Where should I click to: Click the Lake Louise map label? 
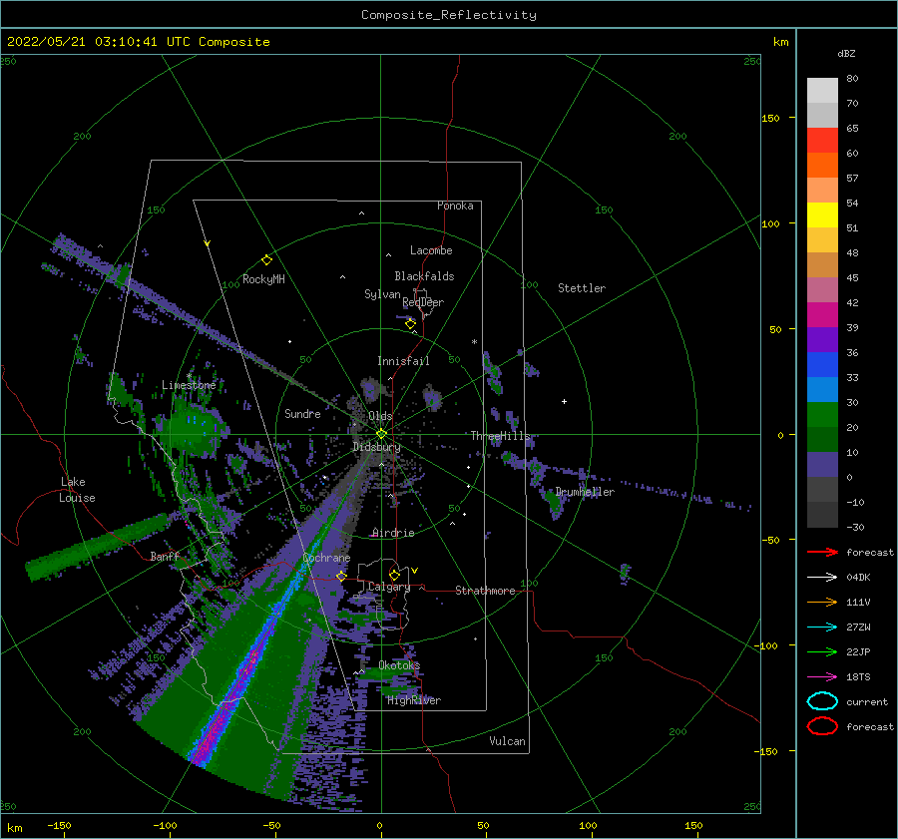point(77,490)
